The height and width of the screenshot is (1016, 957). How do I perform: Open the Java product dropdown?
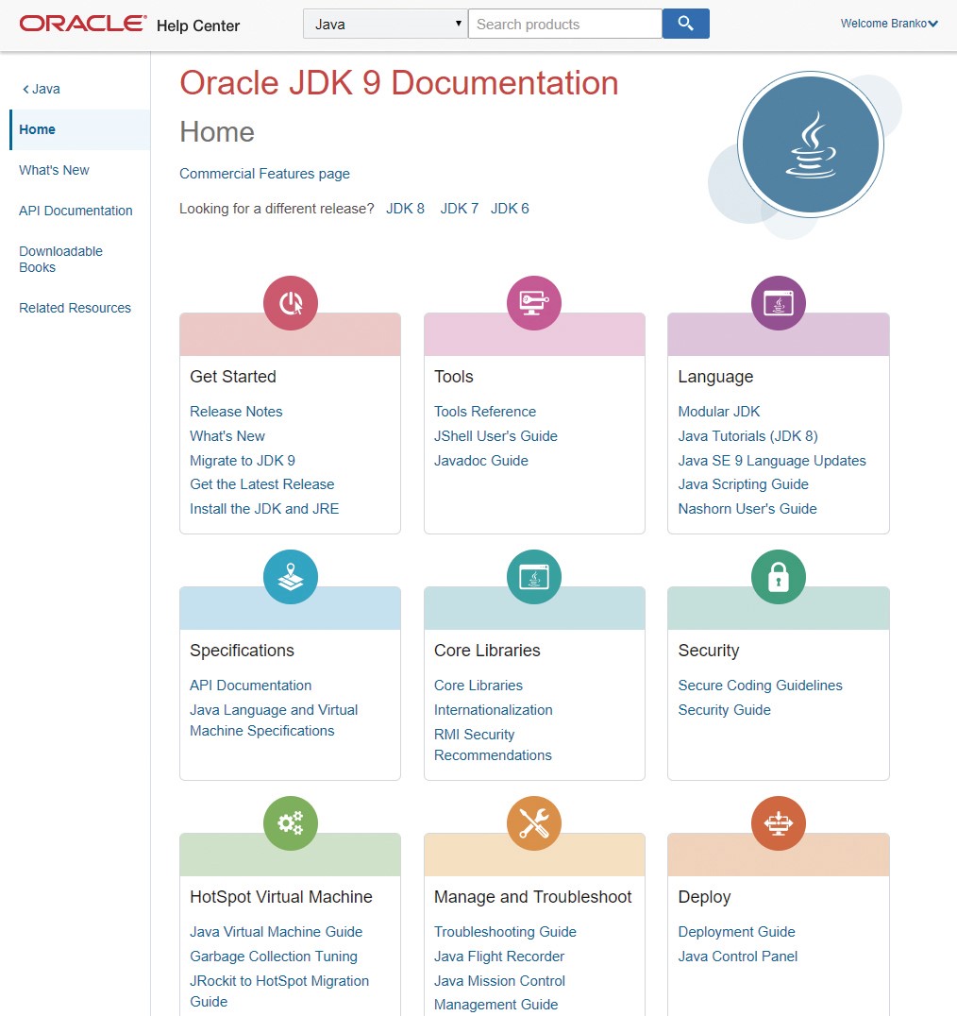coord(385,24)
